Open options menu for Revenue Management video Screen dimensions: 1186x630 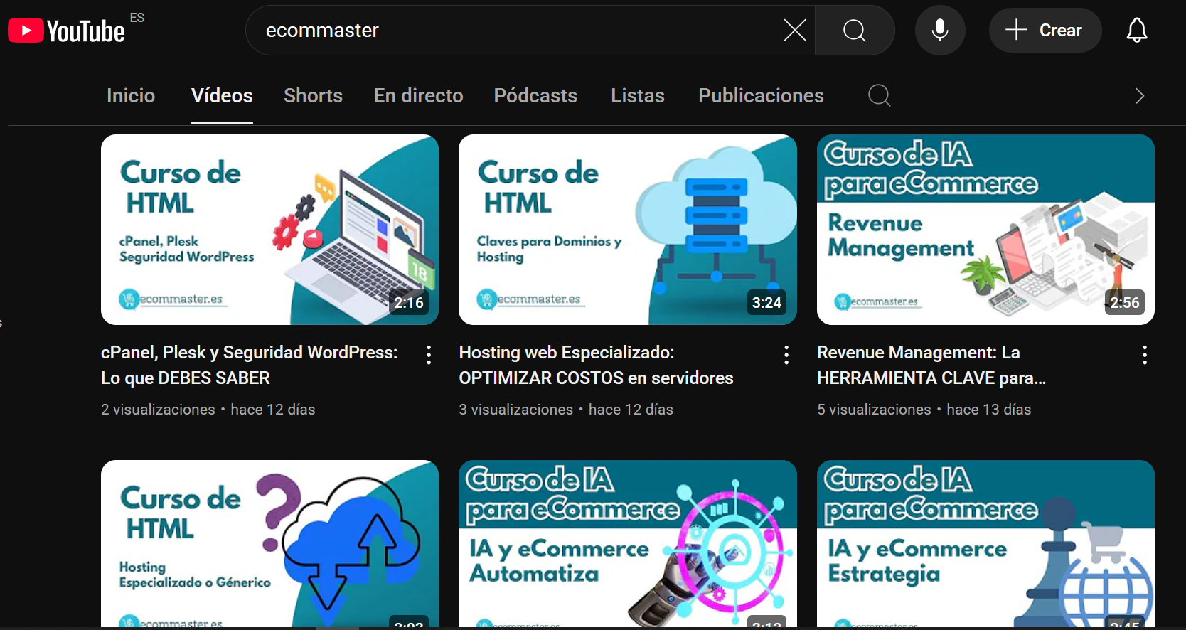[1144, 355]
